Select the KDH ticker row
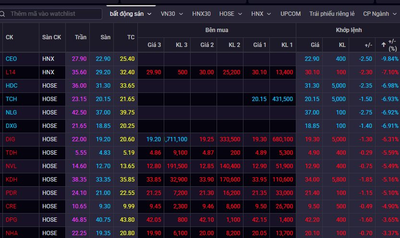The image size is (400, 238). click(11, 179)
